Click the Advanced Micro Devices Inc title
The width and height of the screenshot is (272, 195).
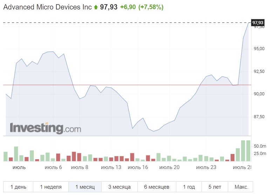[47, 7]
